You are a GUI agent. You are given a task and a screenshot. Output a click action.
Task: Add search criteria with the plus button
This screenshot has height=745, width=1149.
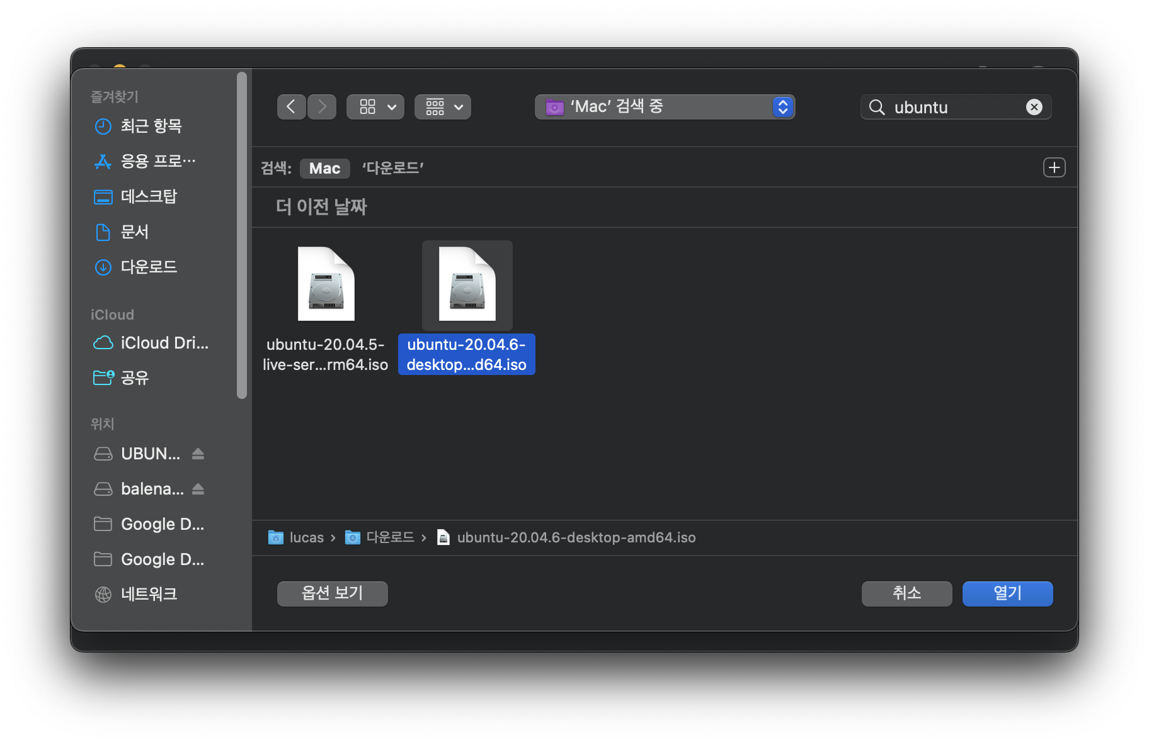point(1054,167)
